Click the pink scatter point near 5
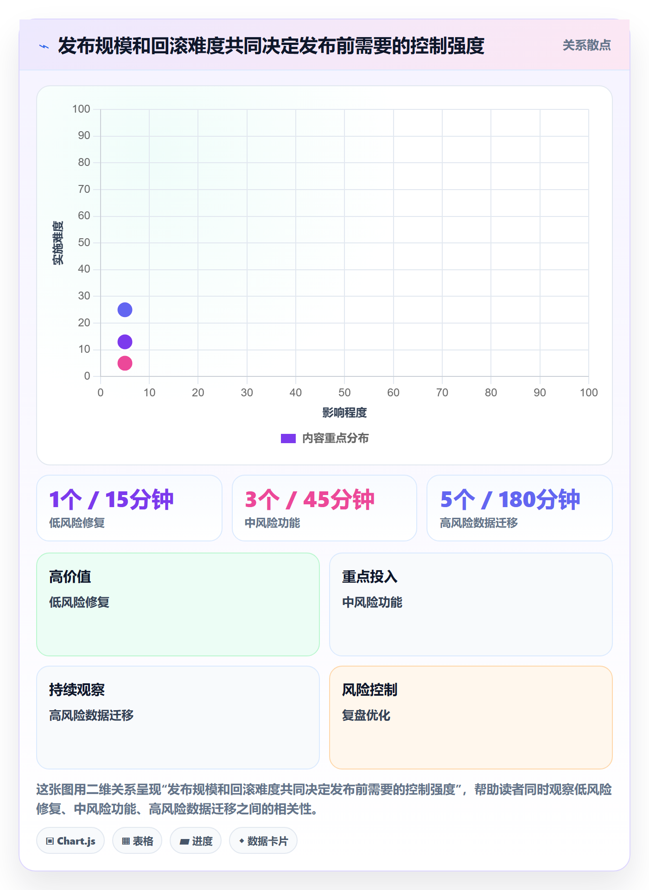Viewport: 649px width, 890px height. pyautogui.click(x=125, y=363)
